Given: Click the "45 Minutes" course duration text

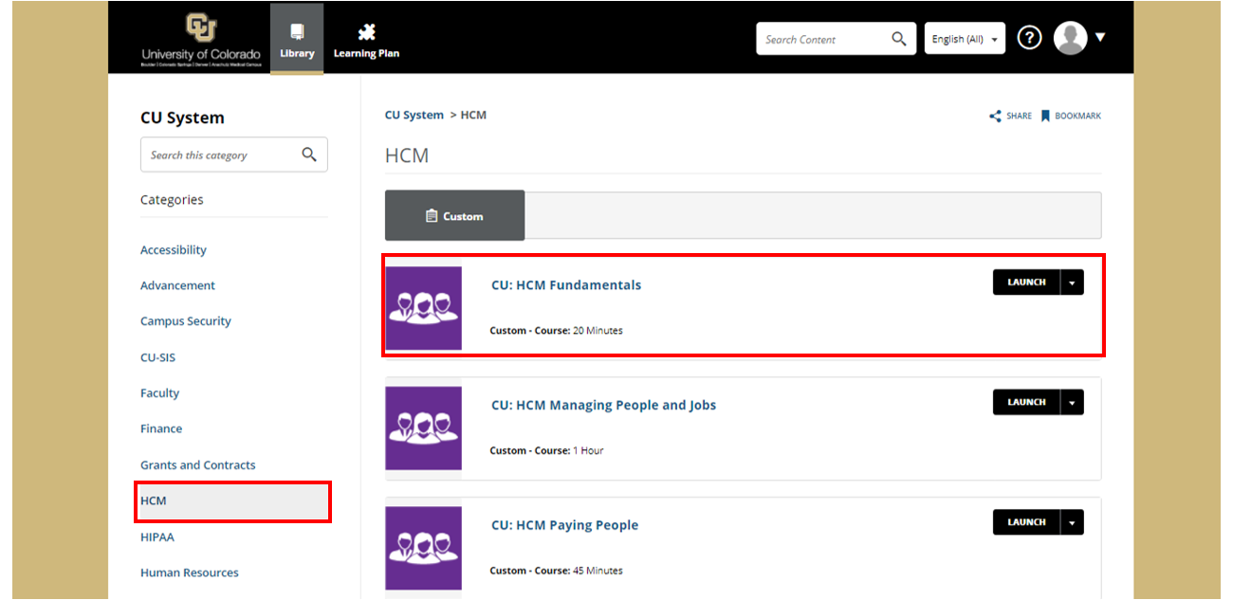Looking at the screenshot, I should [598, 571].
